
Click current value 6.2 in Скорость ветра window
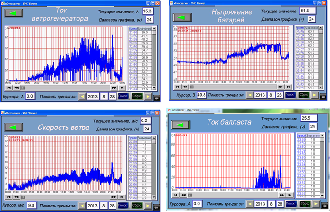[x=145, y=120]
